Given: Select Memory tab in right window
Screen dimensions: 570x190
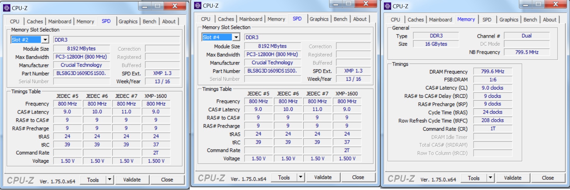Looking at the screenshot, I should (x=466, y=19).
